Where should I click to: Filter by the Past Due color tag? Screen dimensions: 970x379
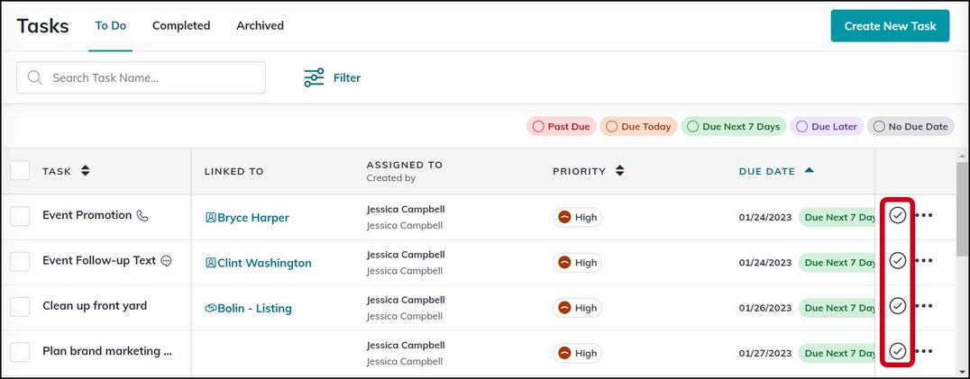click(561, 127)
